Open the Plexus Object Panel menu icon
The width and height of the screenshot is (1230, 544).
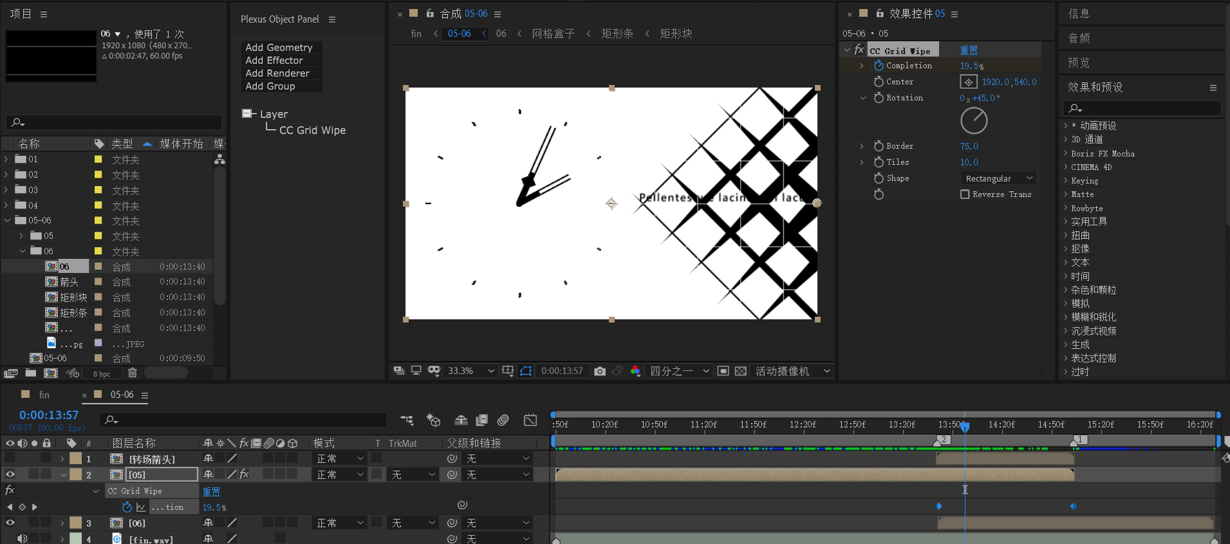[x=332, y=19]
